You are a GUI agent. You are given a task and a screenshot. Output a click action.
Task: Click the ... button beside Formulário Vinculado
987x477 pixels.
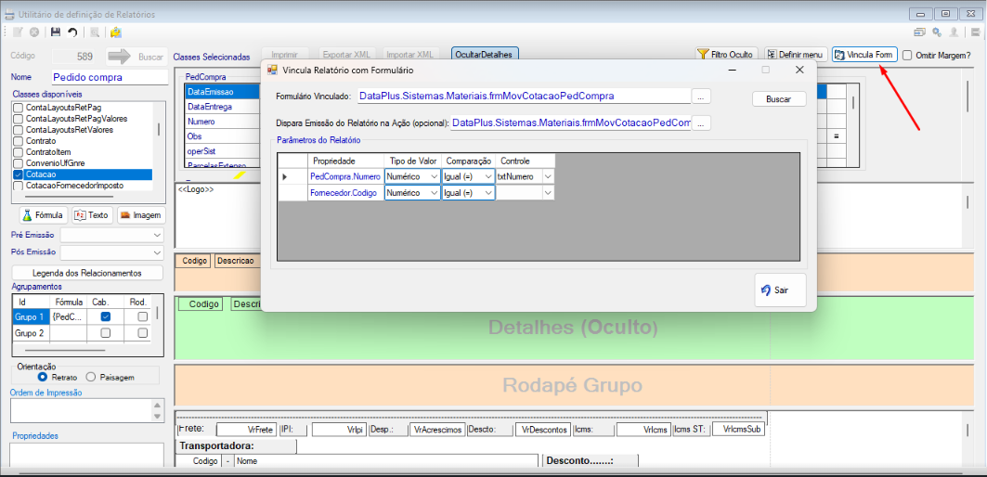tap(701, 97)
